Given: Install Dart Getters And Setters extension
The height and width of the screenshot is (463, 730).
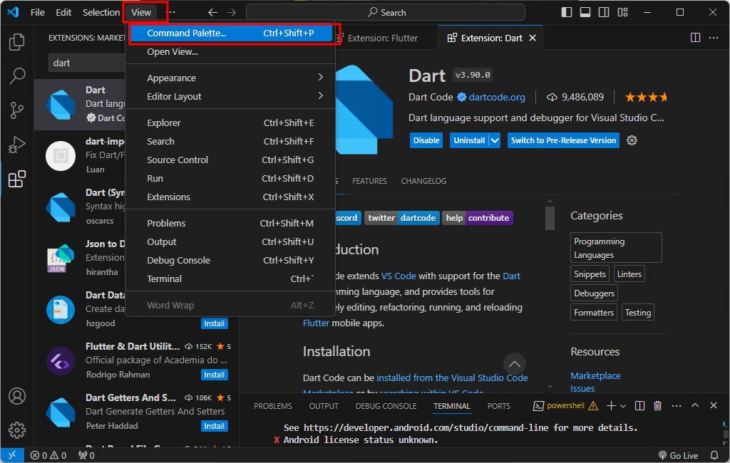Looking at the screenshot, I should (214, 426).
